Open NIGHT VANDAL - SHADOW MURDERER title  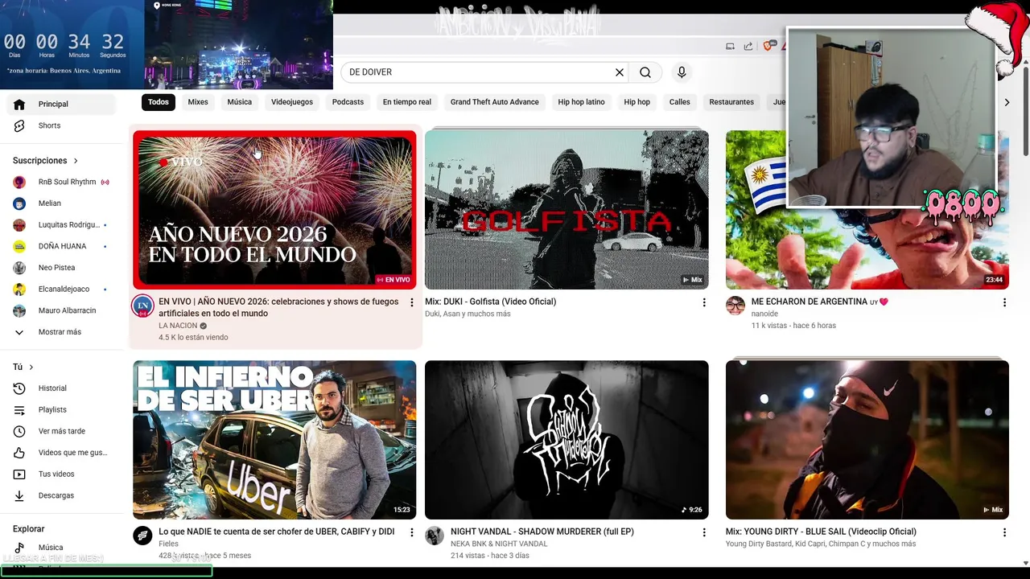pos(542,532)
